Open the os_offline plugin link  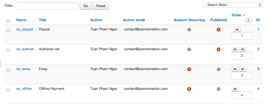coord(24,89)
